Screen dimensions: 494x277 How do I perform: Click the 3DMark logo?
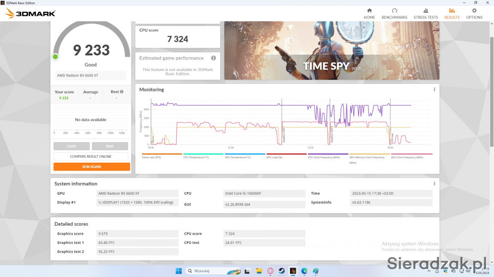coord(30,13)
